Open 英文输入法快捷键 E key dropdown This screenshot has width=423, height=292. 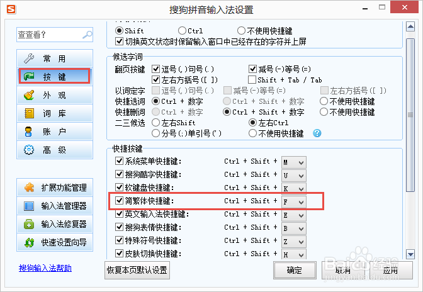point(294,215)
